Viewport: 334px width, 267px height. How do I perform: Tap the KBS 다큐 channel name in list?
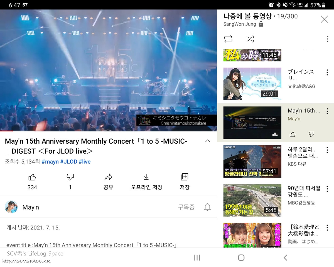(297, 164)
